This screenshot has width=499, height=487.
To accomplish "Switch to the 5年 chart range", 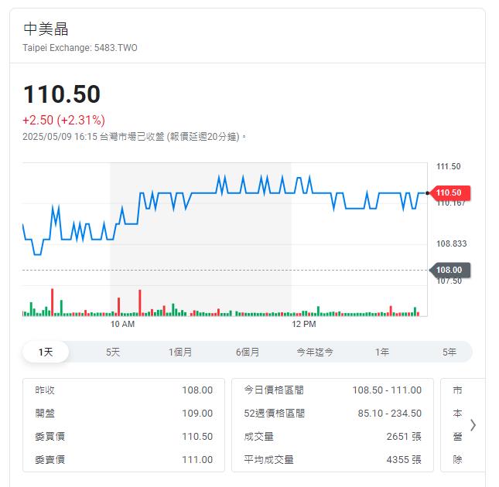I will pyautogui.click(x=449, y=352).
